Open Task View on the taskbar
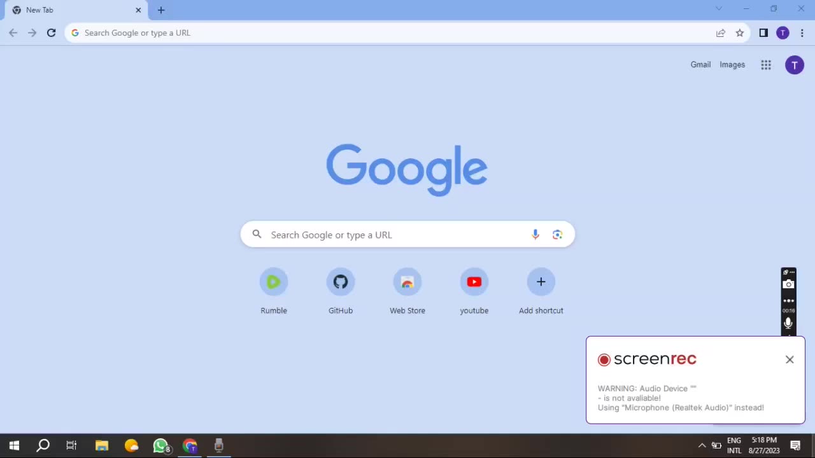 tap(71, 446)
